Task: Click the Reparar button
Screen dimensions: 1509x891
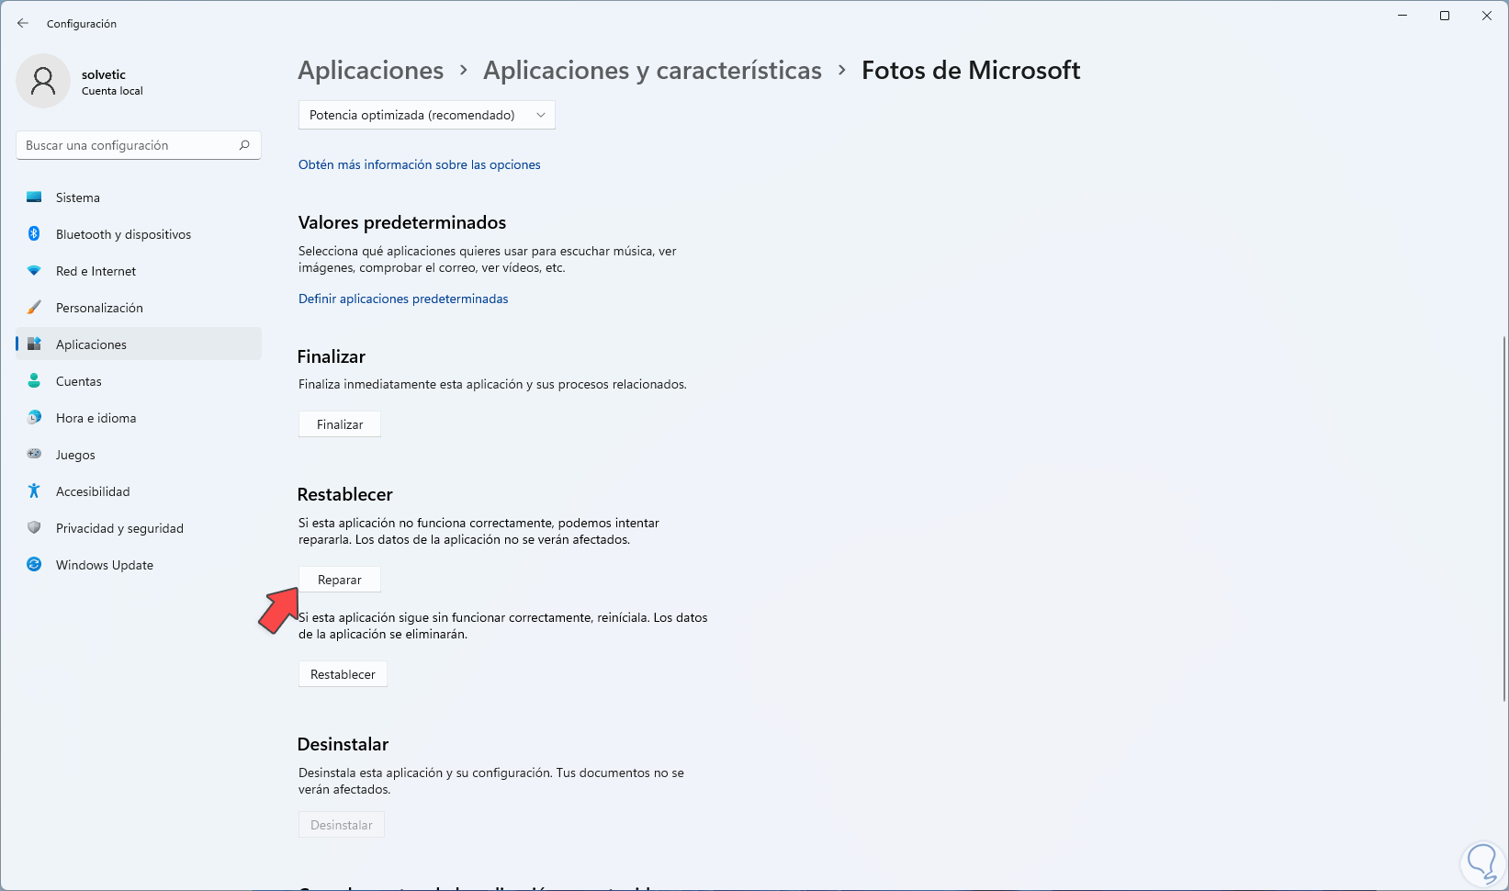Action: (x=340, y=580)
